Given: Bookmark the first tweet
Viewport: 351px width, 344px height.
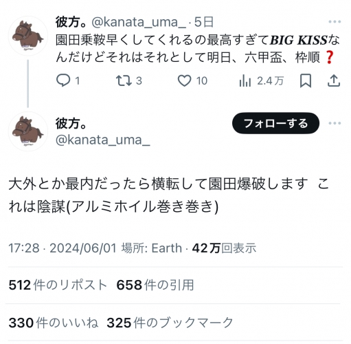Looking at the screenshot, I should pos(306,80).
